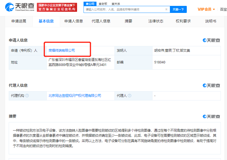
Task: Switch to the 代理人信息 tab
Action: pos(101,21)
